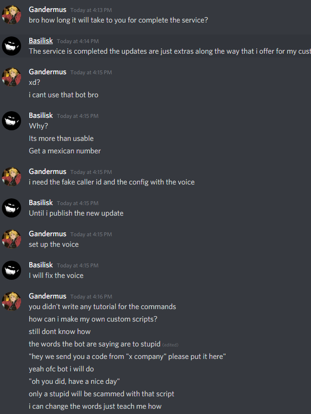Click Basilisk avatar beside "I will fix the voice"
This screenshot has width=311, height=414.
pos(12,270)
